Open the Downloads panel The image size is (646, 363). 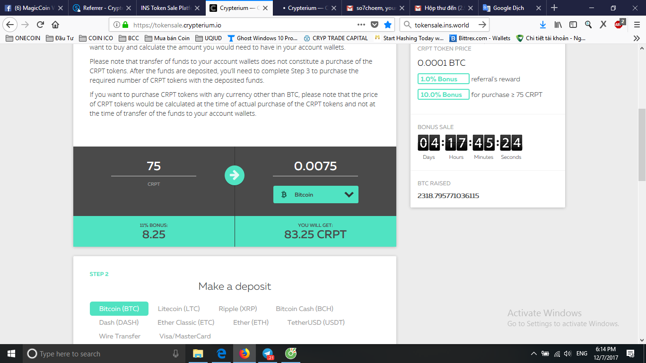[x=543, y=25]
